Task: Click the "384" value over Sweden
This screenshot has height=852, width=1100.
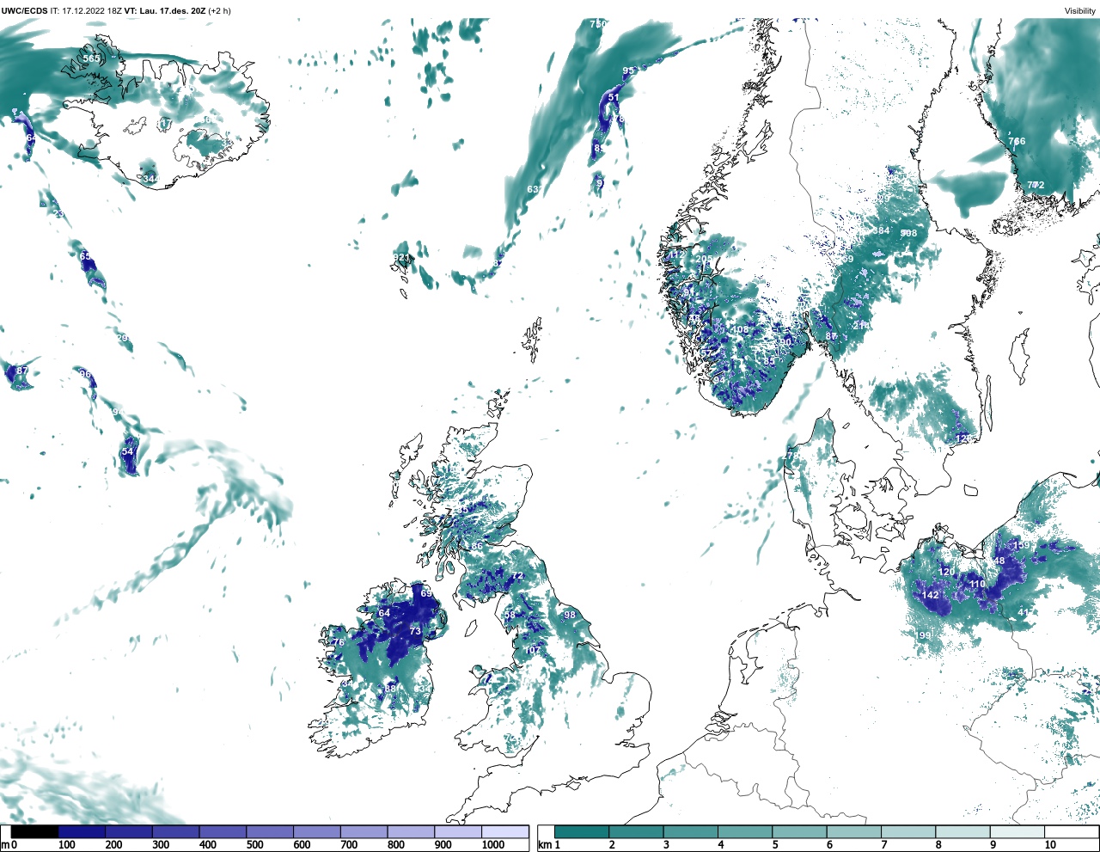Action: click(882, 230)
